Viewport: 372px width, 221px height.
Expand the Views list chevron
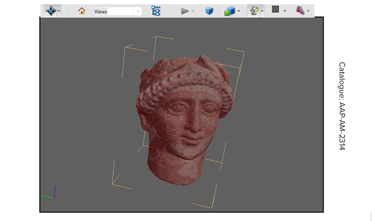click(138, 11)
